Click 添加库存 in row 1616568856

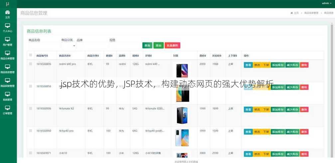pos(278,87)
